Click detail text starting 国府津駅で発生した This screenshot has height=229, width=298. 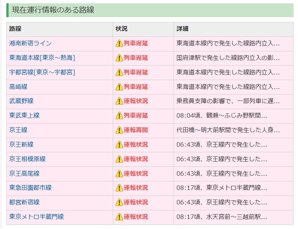point(228,58)
